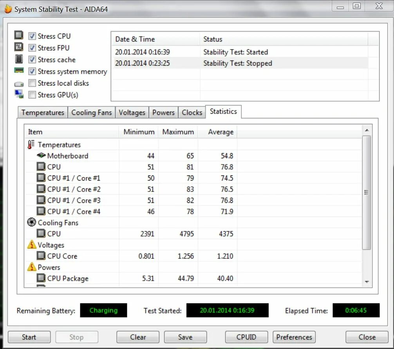Click the Motherboard row's green board icon
The width and height of the screenshot is (394, 349).
pos(41,156)
